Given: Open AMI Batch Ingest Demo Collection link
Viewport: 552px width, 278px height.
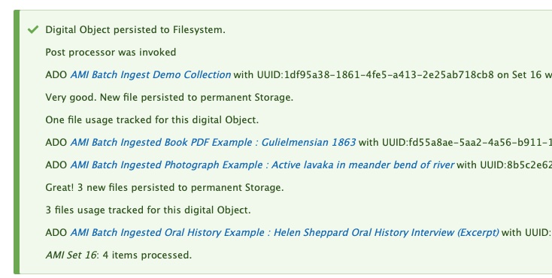Looking at the screenshot, I should click(150, 74).
